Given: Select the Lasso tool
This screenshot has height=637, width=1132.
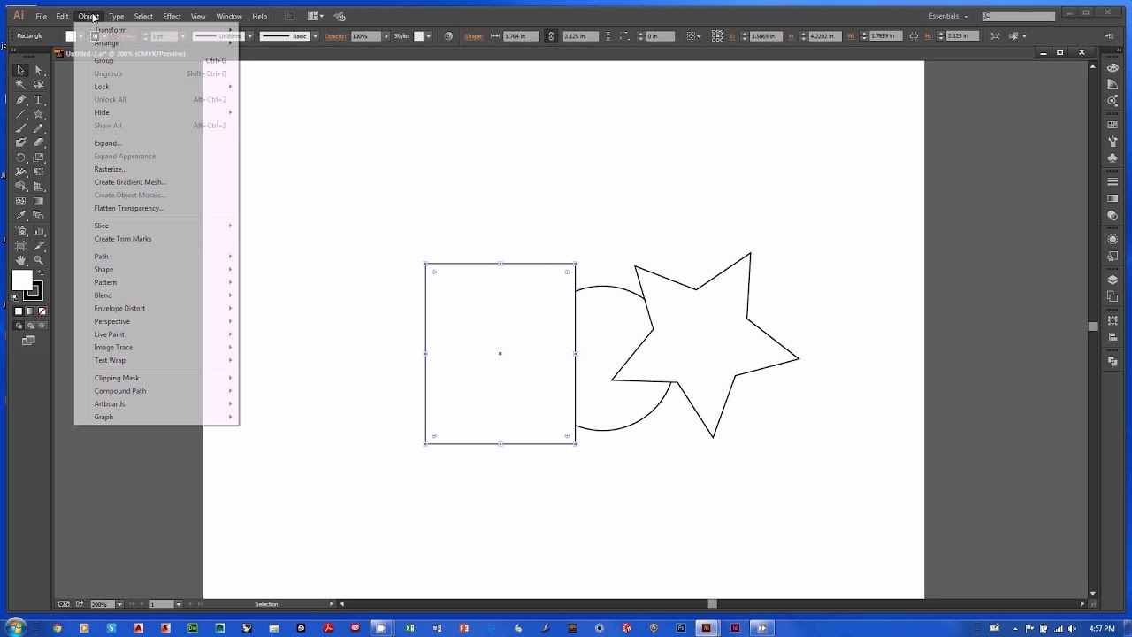Looking at the screenshot, I should click(x=38, y=85).
